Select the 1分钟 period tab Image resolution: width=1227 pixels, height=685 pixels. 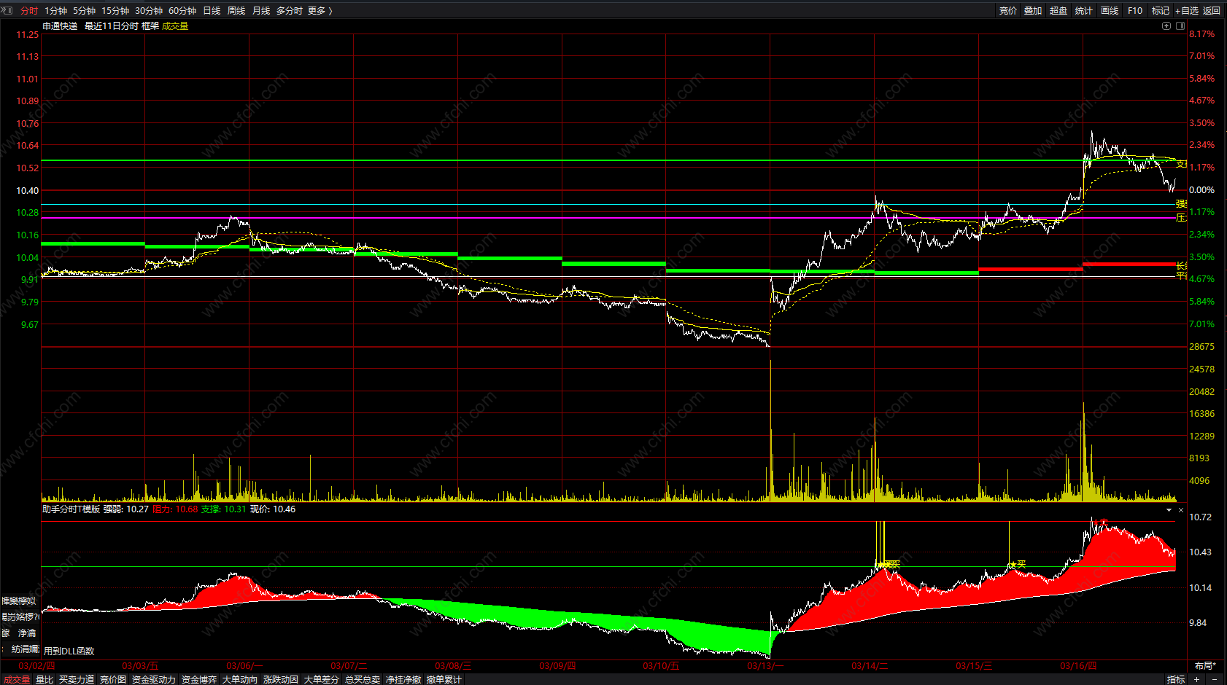pyautogui.click(x=55, y=11)
